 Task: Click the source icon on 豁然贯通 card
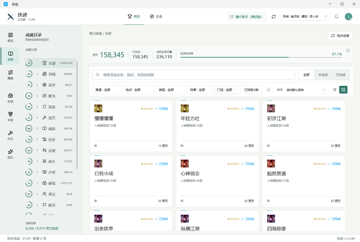coord(268,201)
